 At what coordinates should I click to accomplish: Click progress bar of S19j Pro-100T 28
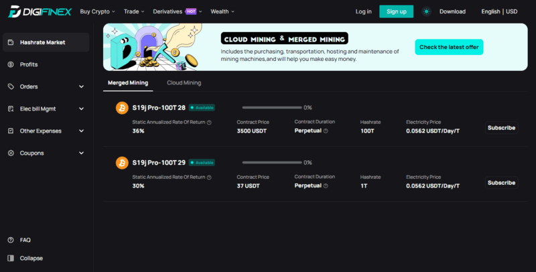[x=272, y=108]
